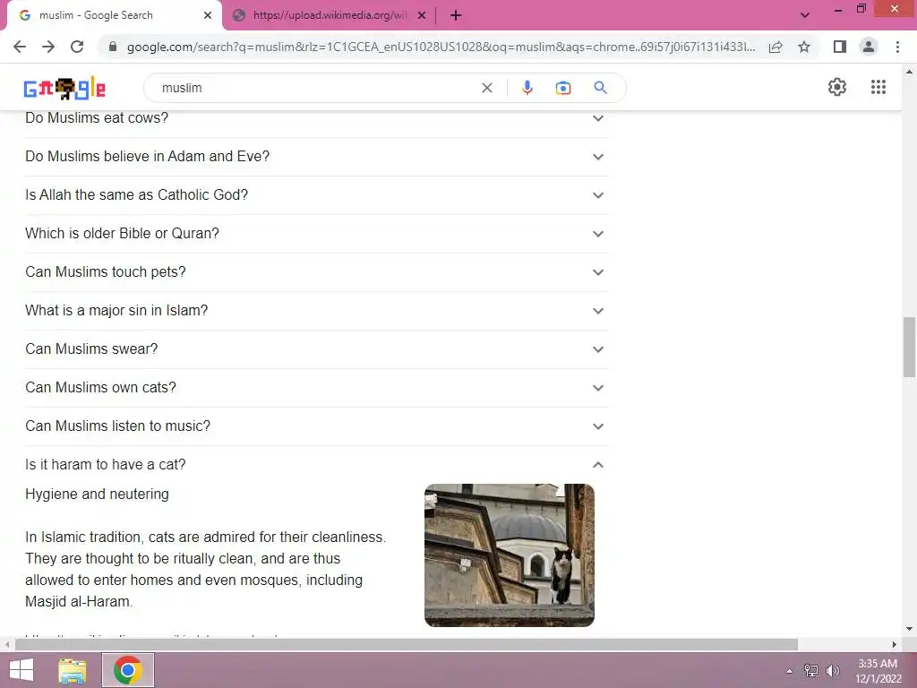Click the "Hygiene and neutering" heading
Screen dimensions: 917x688
(x=97, y=494)
